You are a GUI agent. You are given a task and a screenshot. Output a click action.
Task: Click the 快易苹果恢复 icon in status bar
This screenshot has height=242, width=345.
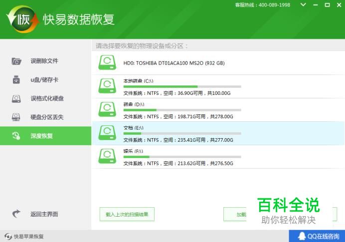point(8,237)
